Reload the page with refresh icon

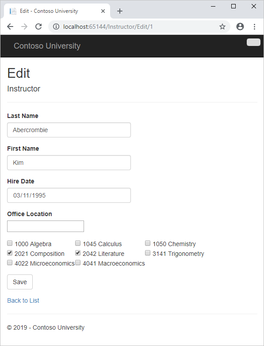point(38,27)
